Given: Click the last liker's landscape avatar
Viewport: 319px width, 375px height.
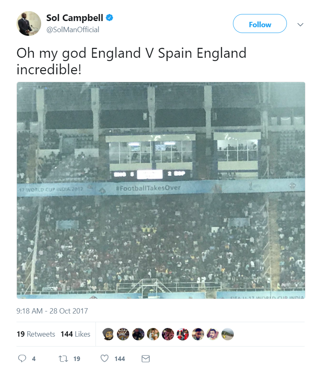Looking at the screenshot, I should tap(228, 334).
